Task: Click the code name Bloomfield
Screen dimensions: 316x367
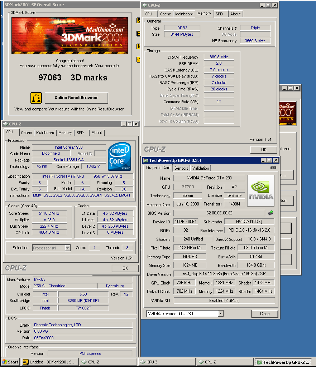Action: click(x=51, y=154)
